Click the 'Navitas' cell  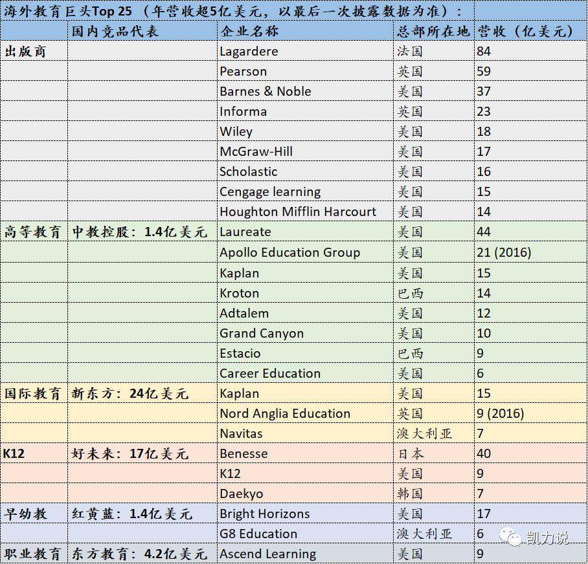coord(305,433)
